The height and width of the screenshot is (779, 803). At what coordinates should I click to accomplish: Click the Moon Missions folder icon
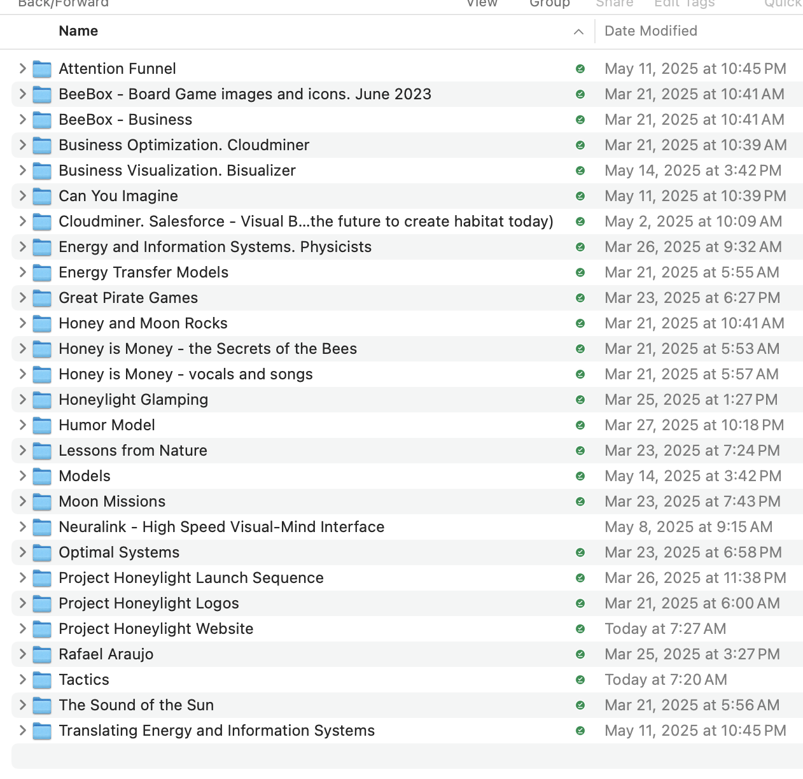[x=42, y=502]
